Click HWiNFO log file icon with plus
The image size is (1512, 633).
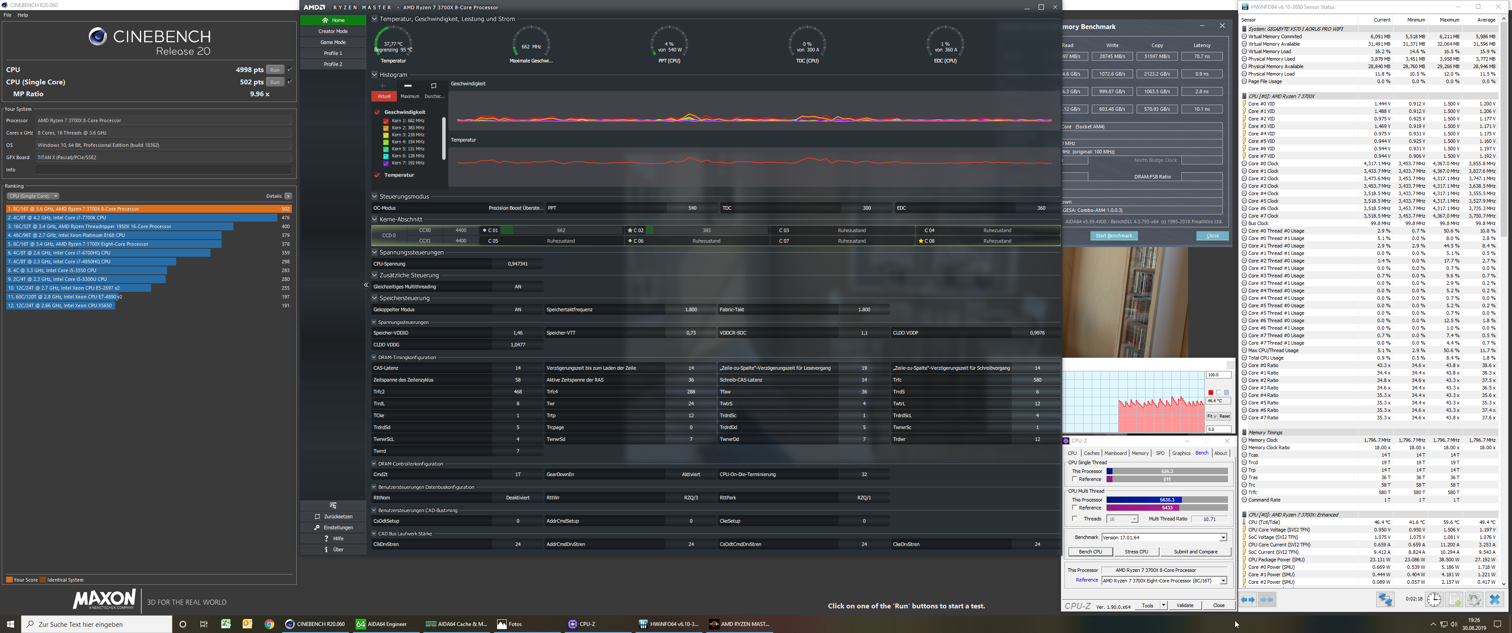[x=1454, y=600]
